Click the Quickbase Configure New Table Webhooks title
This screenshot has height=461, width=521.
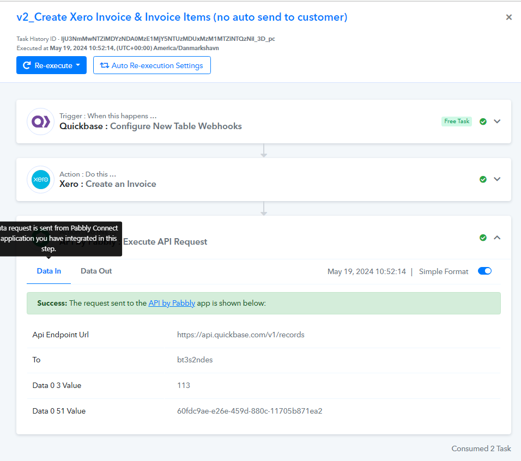[150, 126]
